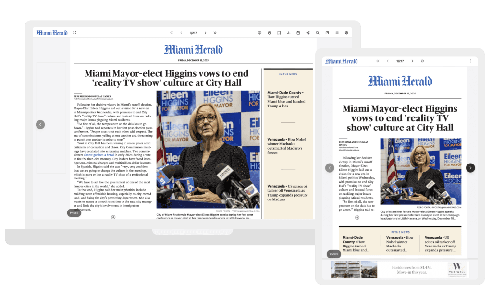The height and width of the screenshot is (305, 492).
Task: Go to next page in laptop toolbar
Action: pyautogui.click(x=206, y=33)
